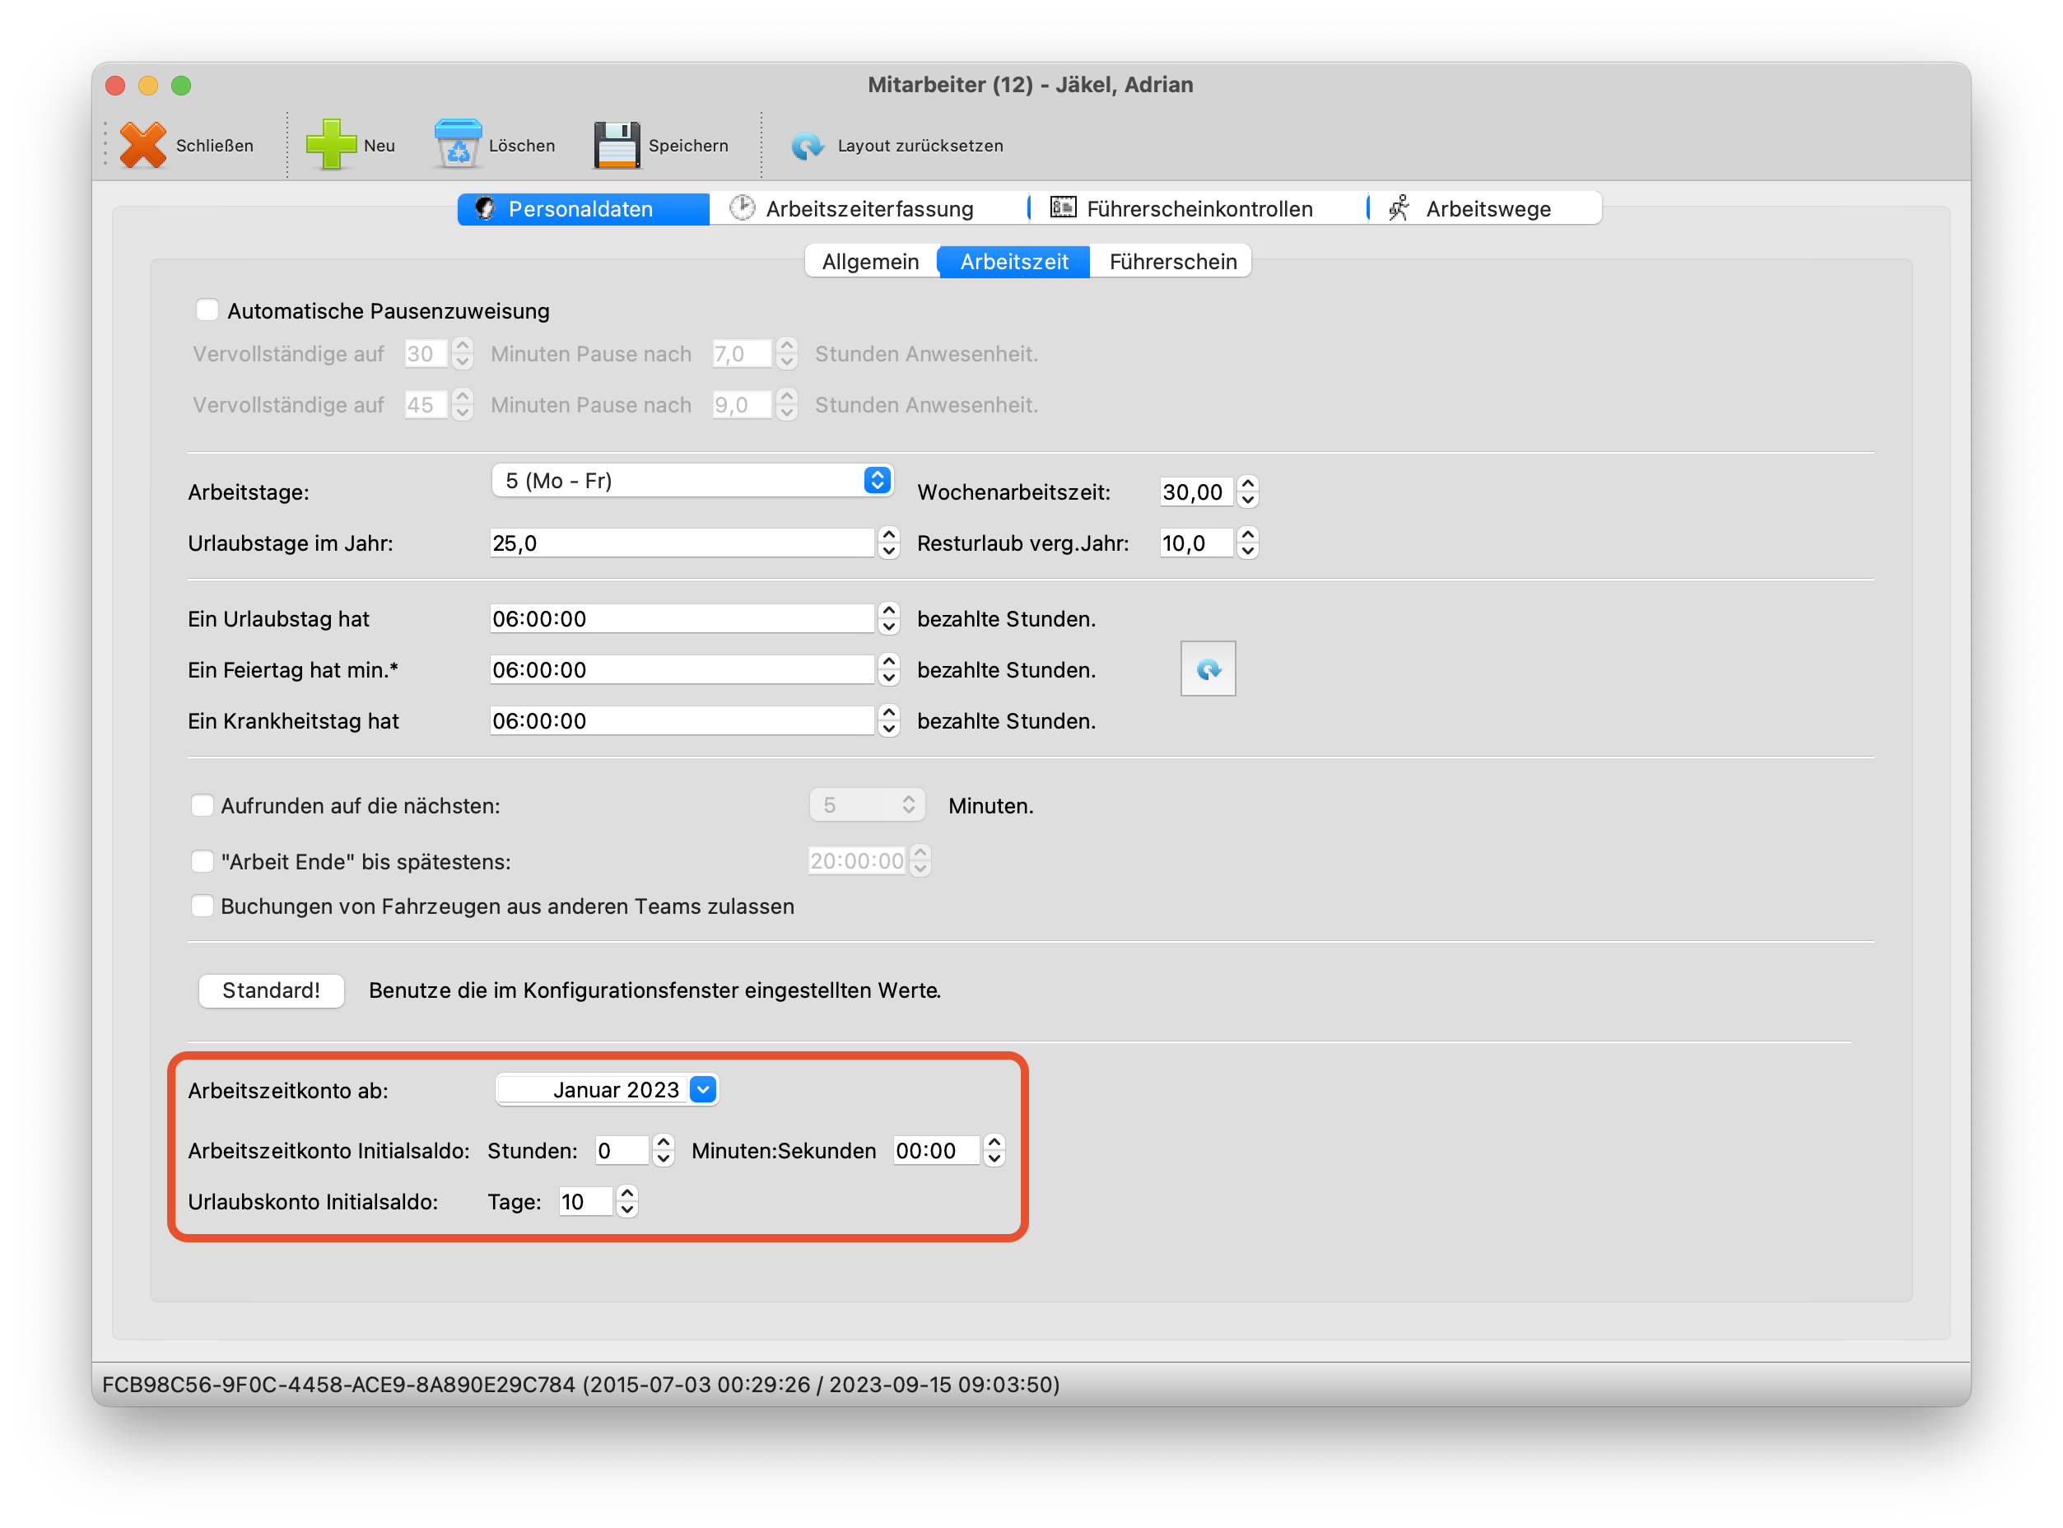Expand the Arbeitszeitkonto ab Januar 2023 dropdown
Viewport: 2063px width, 1528px height.
click(703, 1091)
